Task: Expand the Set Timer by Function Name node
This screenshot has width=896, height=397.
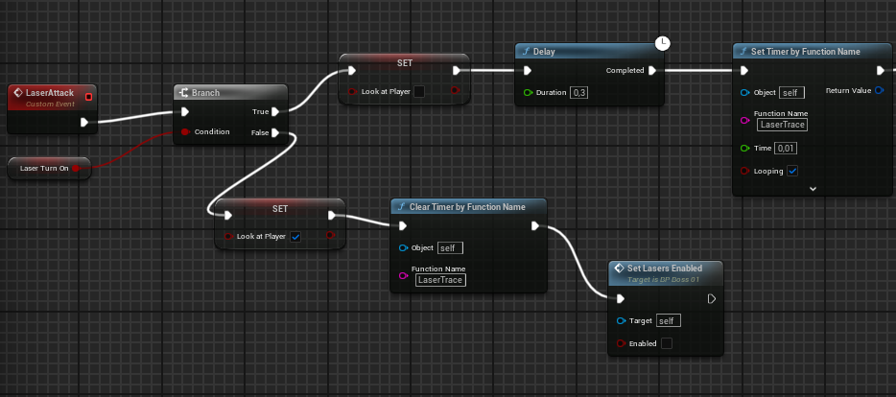Action: pyautogui.click(x=813, y=189)
